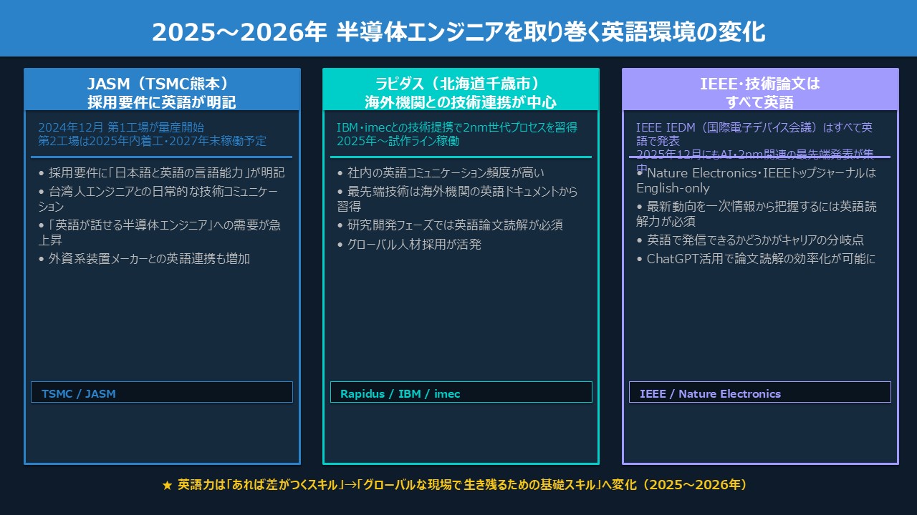Select bullet ChatGPT活用で論文読解の効率化が可能に
917x515 pixels.
click(x=756, y=259)
